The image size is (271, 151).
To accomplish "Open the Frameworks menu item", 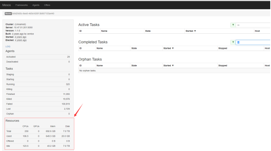I will coord(21,5).
